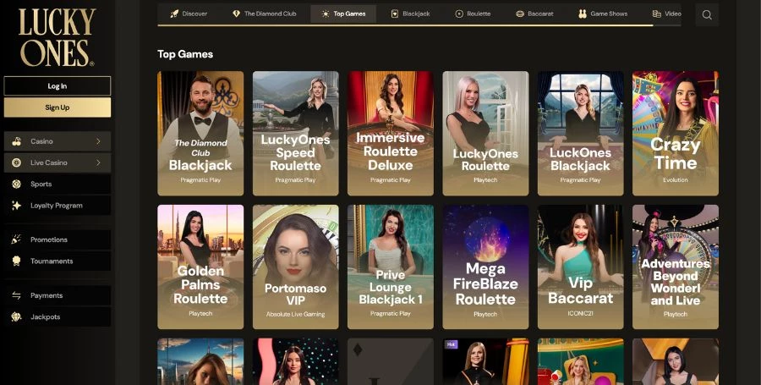Click the card icon on Blackjack tab
761x385 pixels.
tap(395, 14)
